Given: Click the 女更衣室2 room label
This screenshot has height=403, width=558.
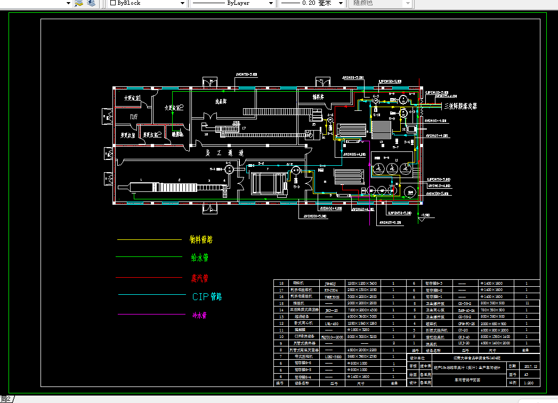Looking at the screenshot, I should coord(174,108).
